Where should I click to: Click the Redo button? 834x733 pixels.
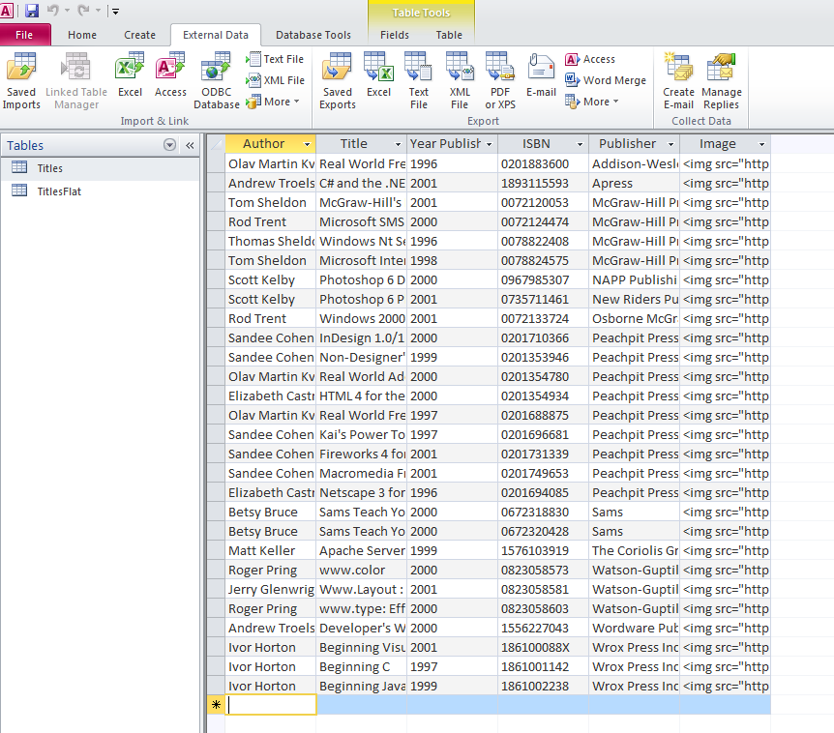[x=83, y=10]
